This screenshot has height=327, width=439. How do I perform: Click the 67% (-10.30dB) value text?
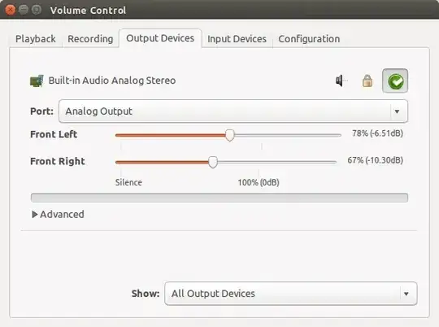[375, 160]
